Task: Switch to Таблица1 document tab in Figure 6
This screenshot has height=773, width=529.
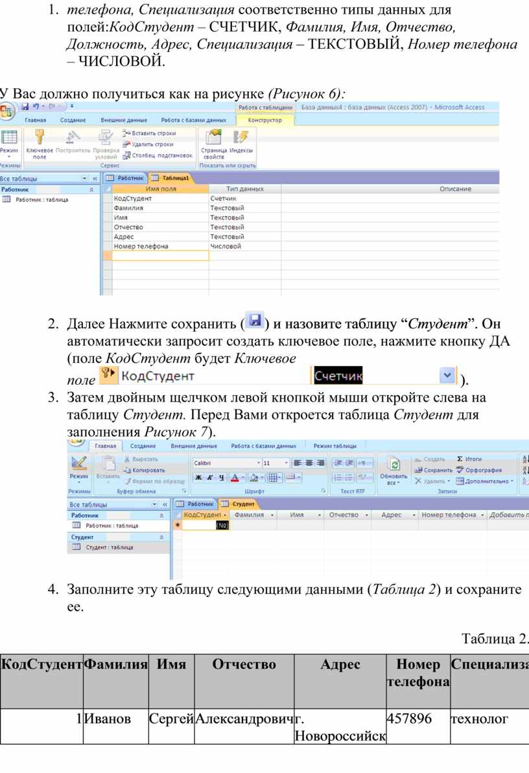Action: [x=170, y=178]
